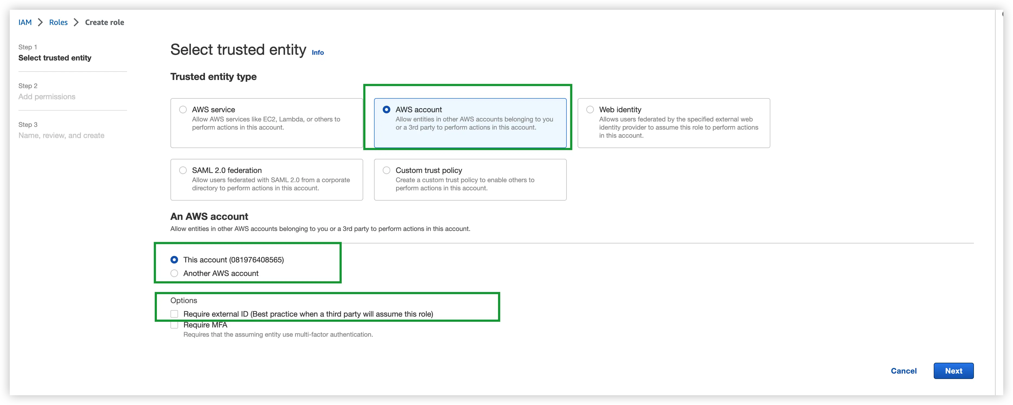Choose the Web identity radio button
Image resolution: width=1013 pixels, height=405 pixels.
[x=590, y=110]
